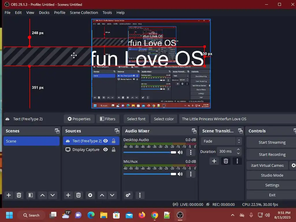Undock the Scenes panel
The image size is (296, 222).
[57, 131]
